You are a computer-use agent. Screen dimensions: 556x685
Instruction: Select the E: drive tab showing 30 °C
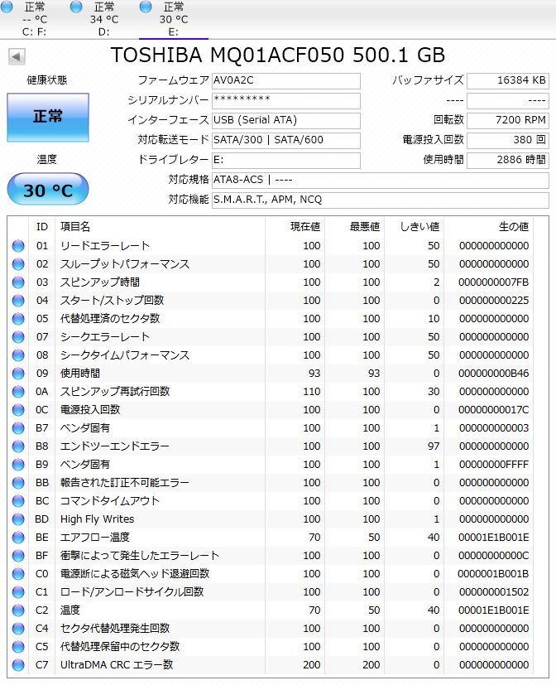point(174,19)
